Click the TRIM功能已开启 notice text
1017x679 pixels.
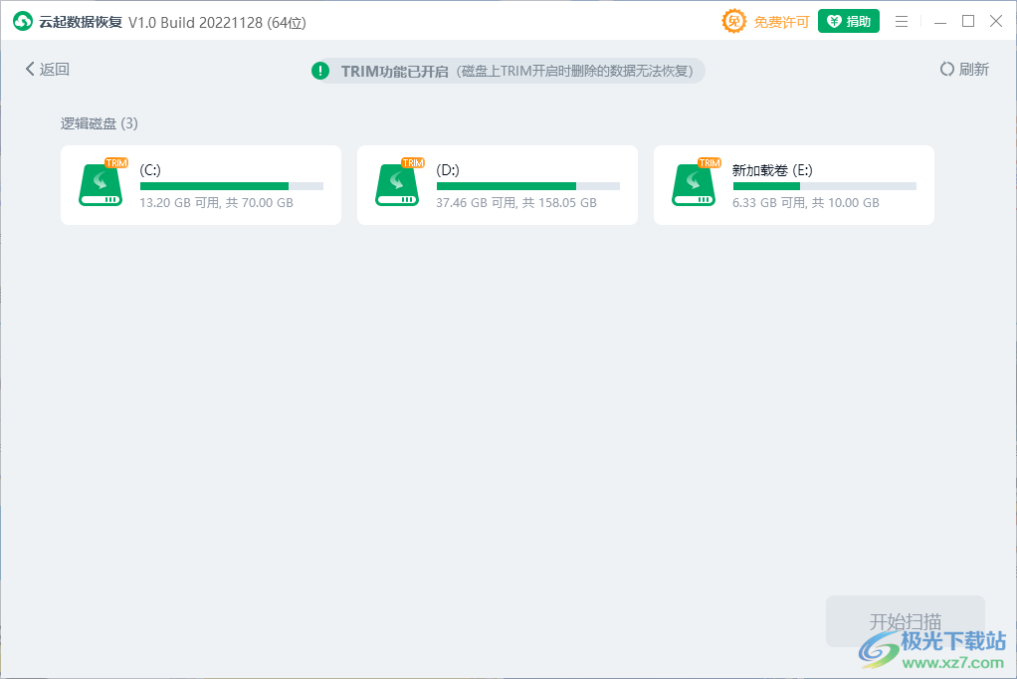coord(394,71)
